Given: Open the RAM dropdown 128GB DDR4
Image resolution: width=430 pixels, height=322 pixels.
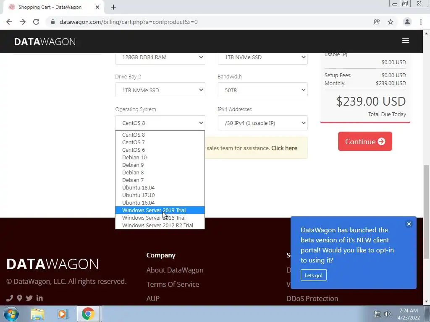Looking at the screenshot, I should pyautogui.click(x=160, y=57).
